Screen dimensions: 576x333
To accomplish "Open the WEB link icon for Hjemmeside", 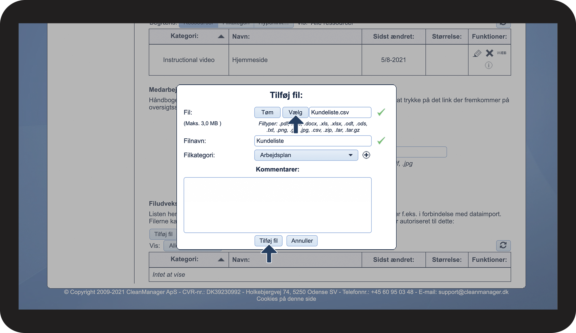I will pos(501,53).
